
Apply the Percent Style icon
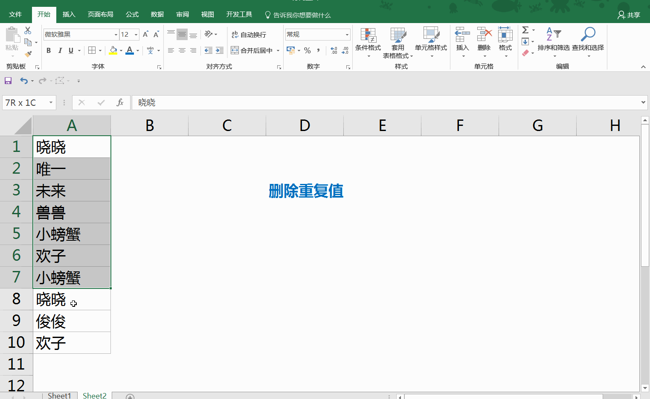pos(308,50)
